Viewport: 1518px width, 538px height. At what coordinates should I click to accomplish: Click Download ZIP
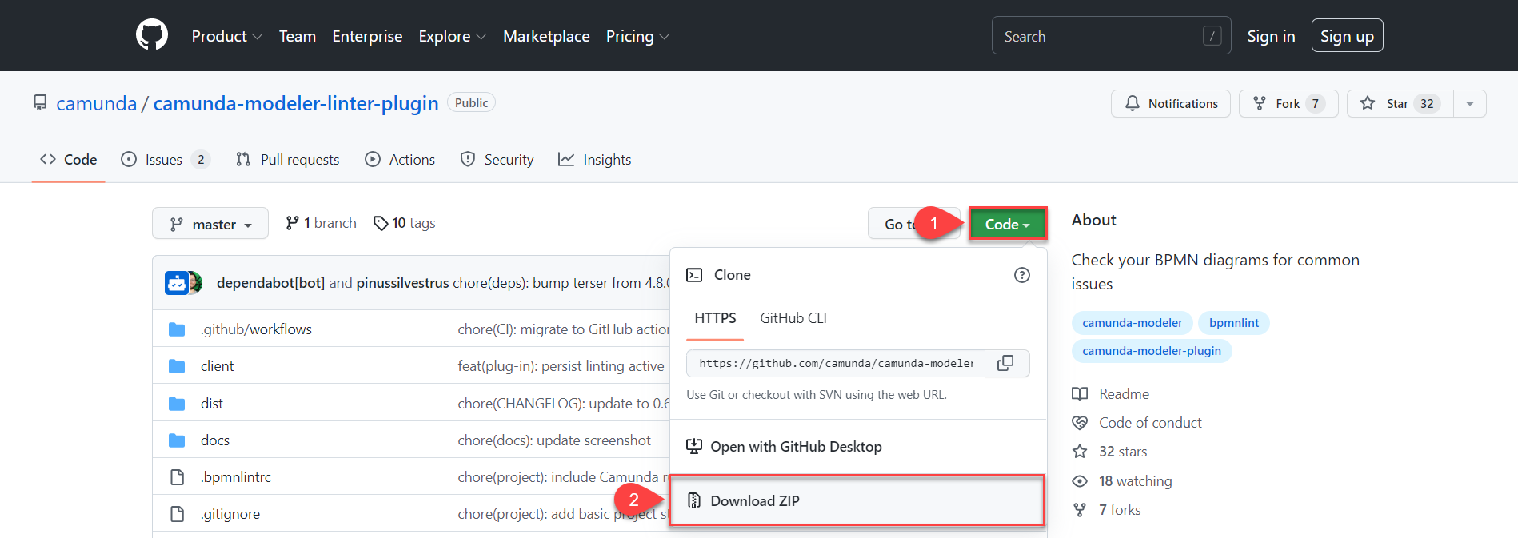(x=857, y=500)
